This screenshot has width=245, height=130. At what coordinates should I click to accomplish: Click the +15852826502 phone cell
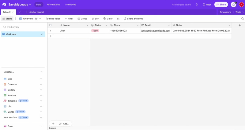coord(125,31)
